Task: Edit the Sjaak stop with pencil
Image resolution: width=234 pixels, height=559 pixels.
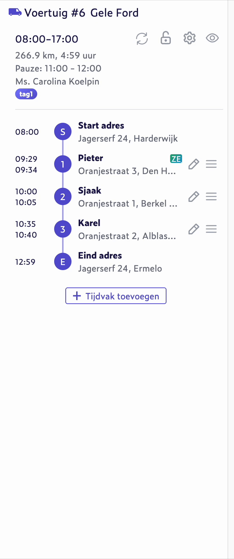Action: tap(194, 197)
